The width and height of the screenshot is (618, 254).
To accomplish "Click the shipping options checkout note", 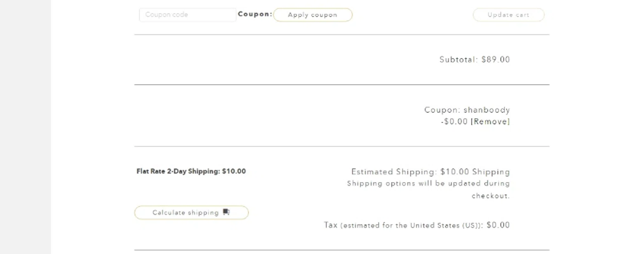I will pyautogui.click(x=428, y=184).
